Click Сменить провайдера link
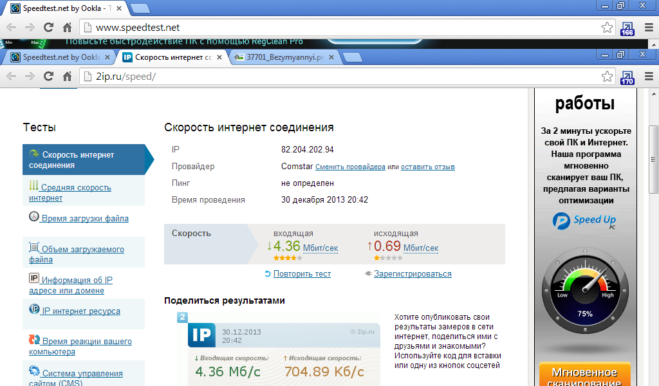The image size is (659, 386). click(x=350, y=167)
